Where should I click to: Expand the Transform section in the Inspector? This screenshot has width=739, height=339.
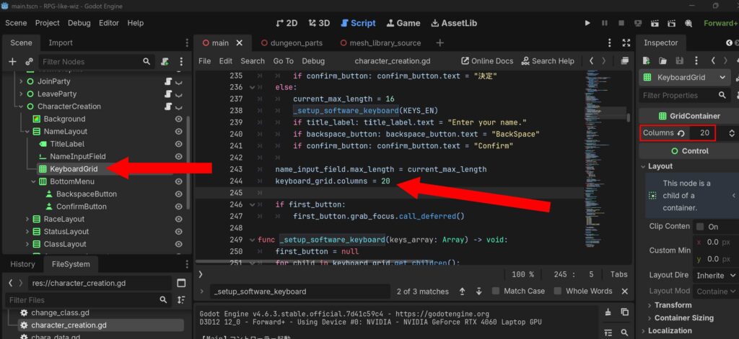(x=673, y=305)
